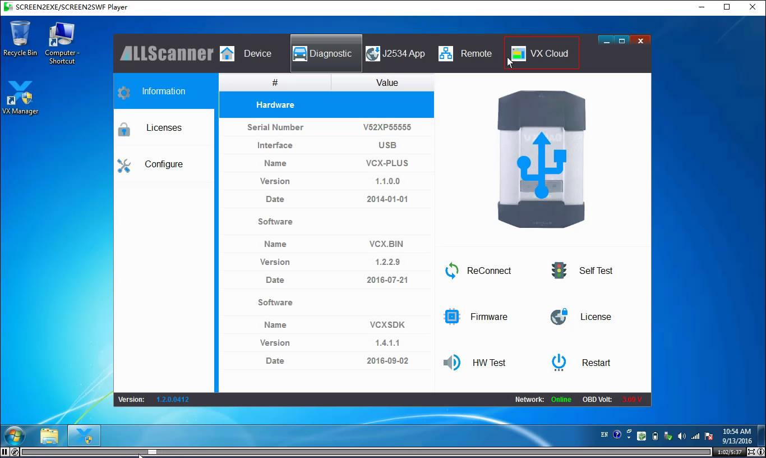Click the Online network status

561,400
